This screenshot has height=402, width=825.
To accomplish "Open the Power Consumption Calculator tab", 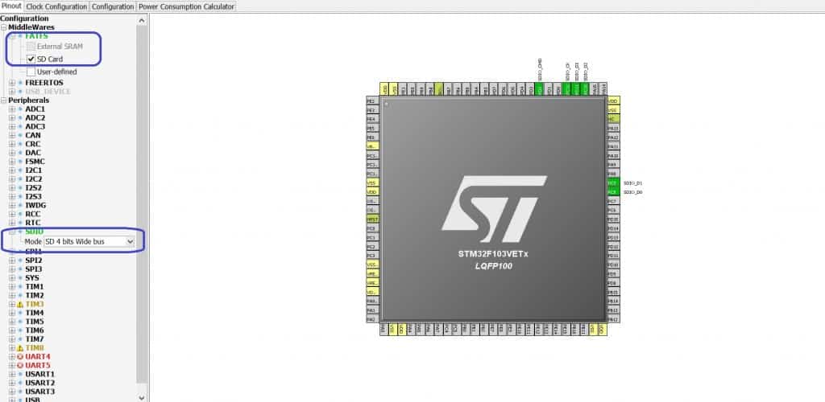I will 187,6.
